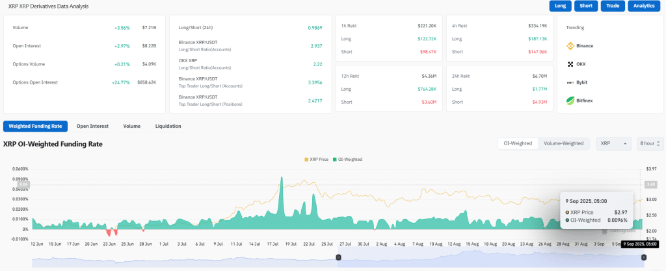
Task: Expand the 8 hour interval dropdown
Action: pos(650,143)
